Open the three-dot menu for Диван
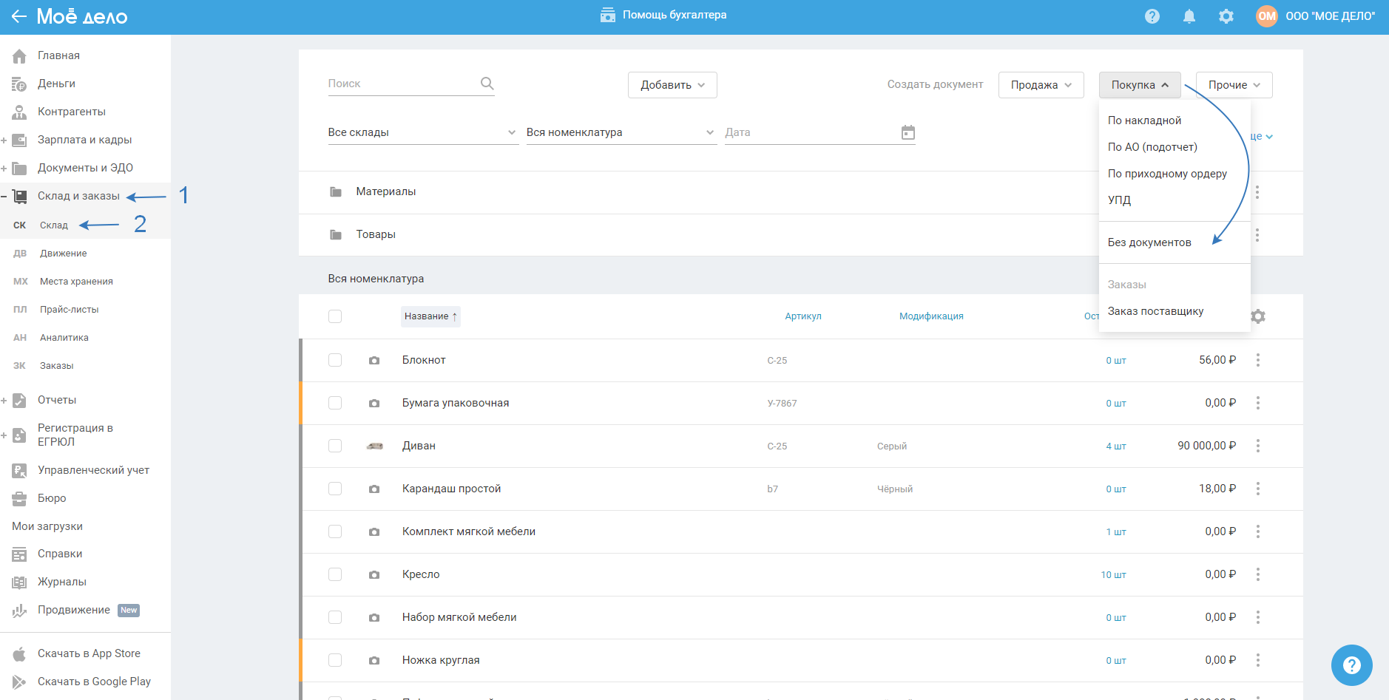The width and height of the screenshot is (1389, 700). pos(1257,446)
